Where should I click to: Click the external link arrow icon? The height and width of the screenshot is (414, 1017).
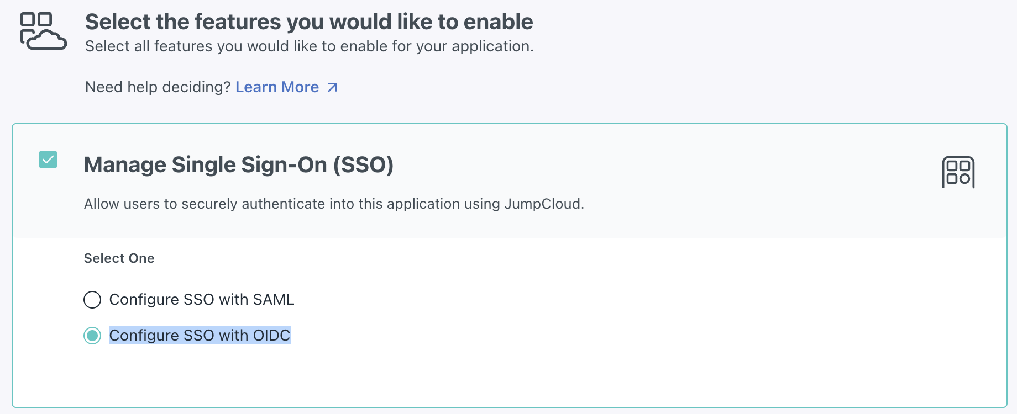click(x=332, y=87)
